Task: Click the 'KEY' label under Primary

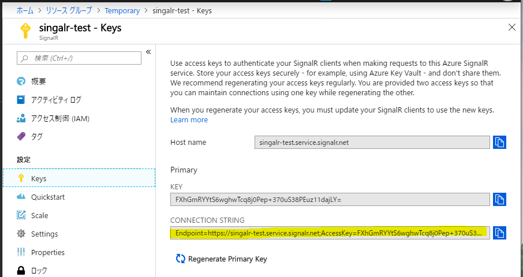Action: tap(177, 186)
